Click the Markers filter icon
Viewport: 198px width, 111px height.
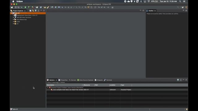178,80
